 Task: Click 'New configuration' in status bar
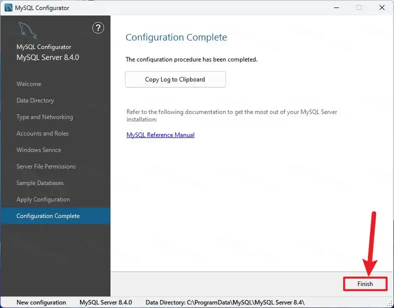pos(41,302)
